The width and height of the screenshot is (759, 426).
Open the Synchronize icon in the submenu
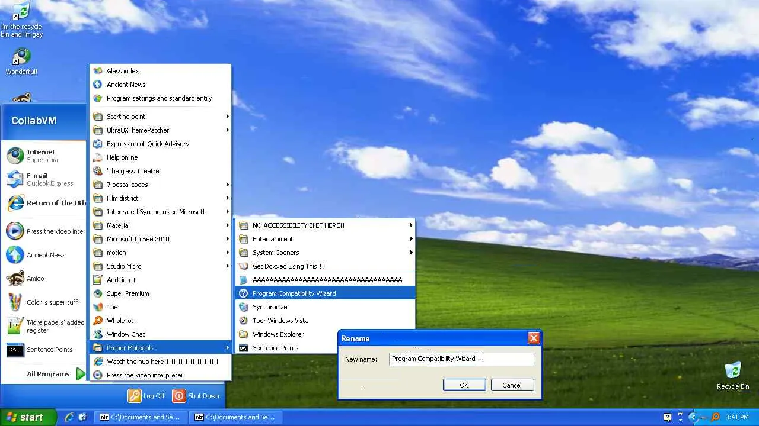pyautogui.click(x=243, y=307)
